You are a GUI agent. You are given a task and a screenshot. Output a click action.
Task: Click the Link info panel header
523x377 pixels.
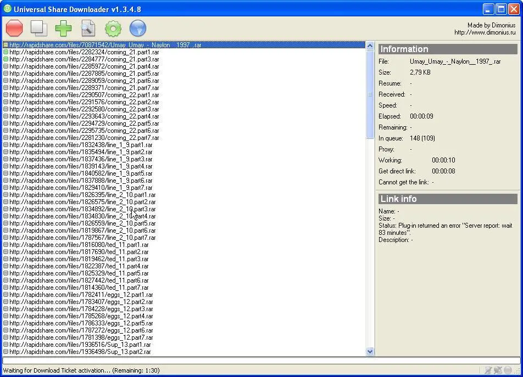pos(448,199)
